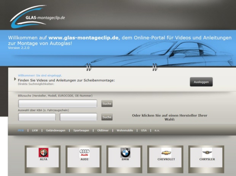Click the 'Direkte Suchmöglichkeiten:' text
Viewport: 236px width, 176px height.
(x=36, y=84)
